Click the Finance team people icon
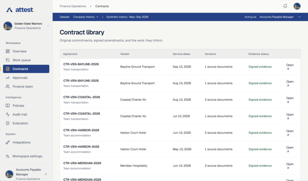308x181 pixels. point(8,86)
